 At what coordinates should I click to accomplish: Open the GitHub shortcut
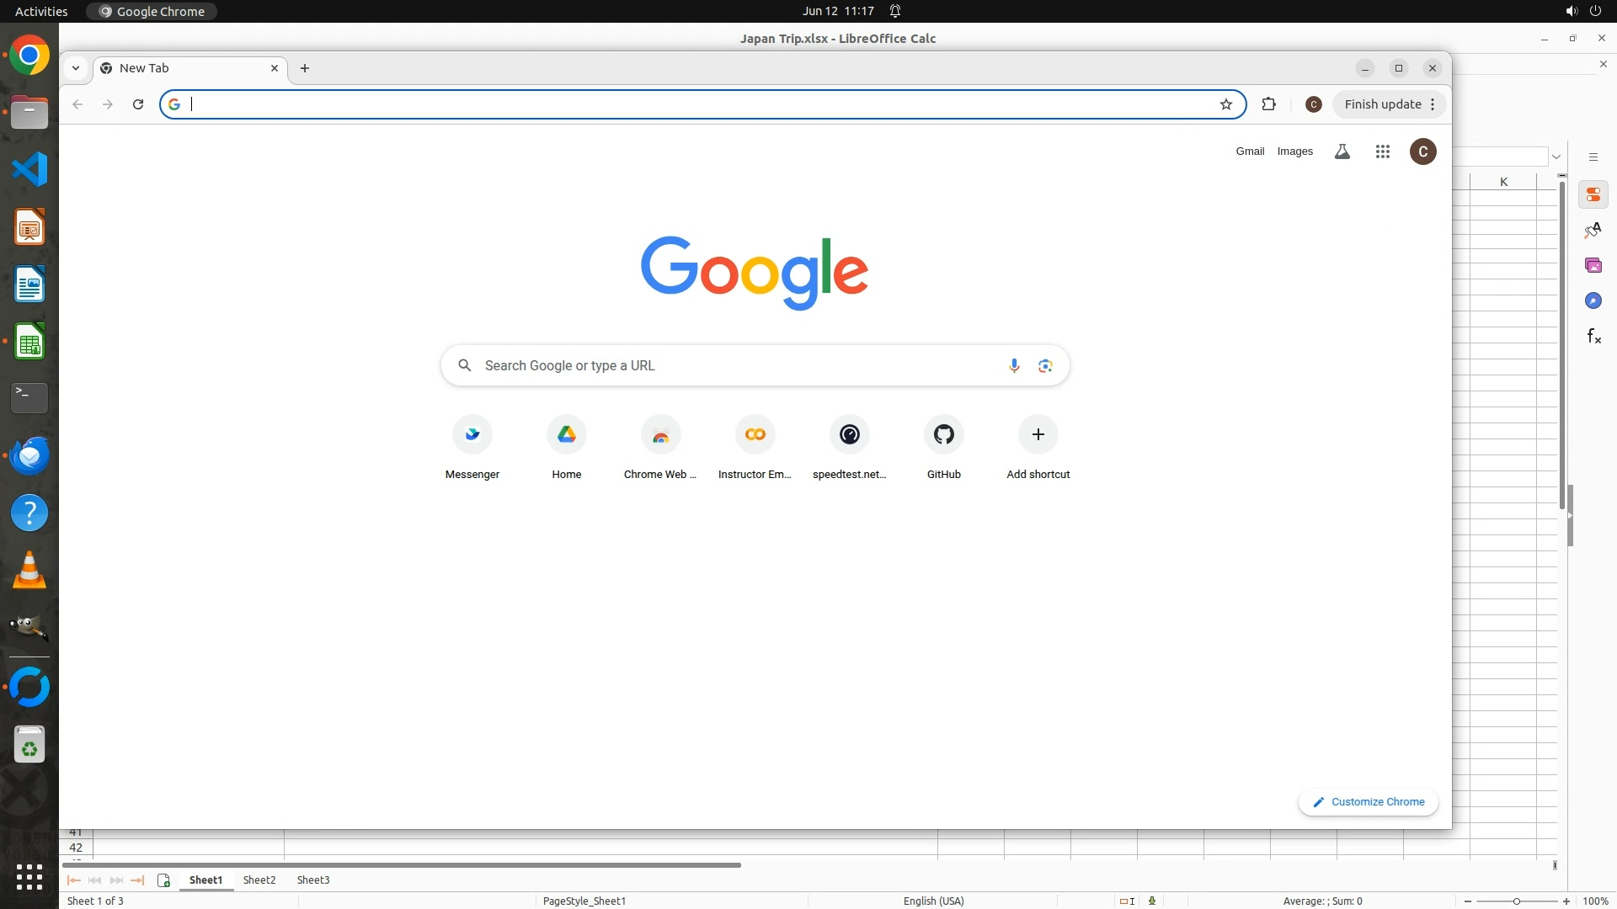[x=943, y=435]
